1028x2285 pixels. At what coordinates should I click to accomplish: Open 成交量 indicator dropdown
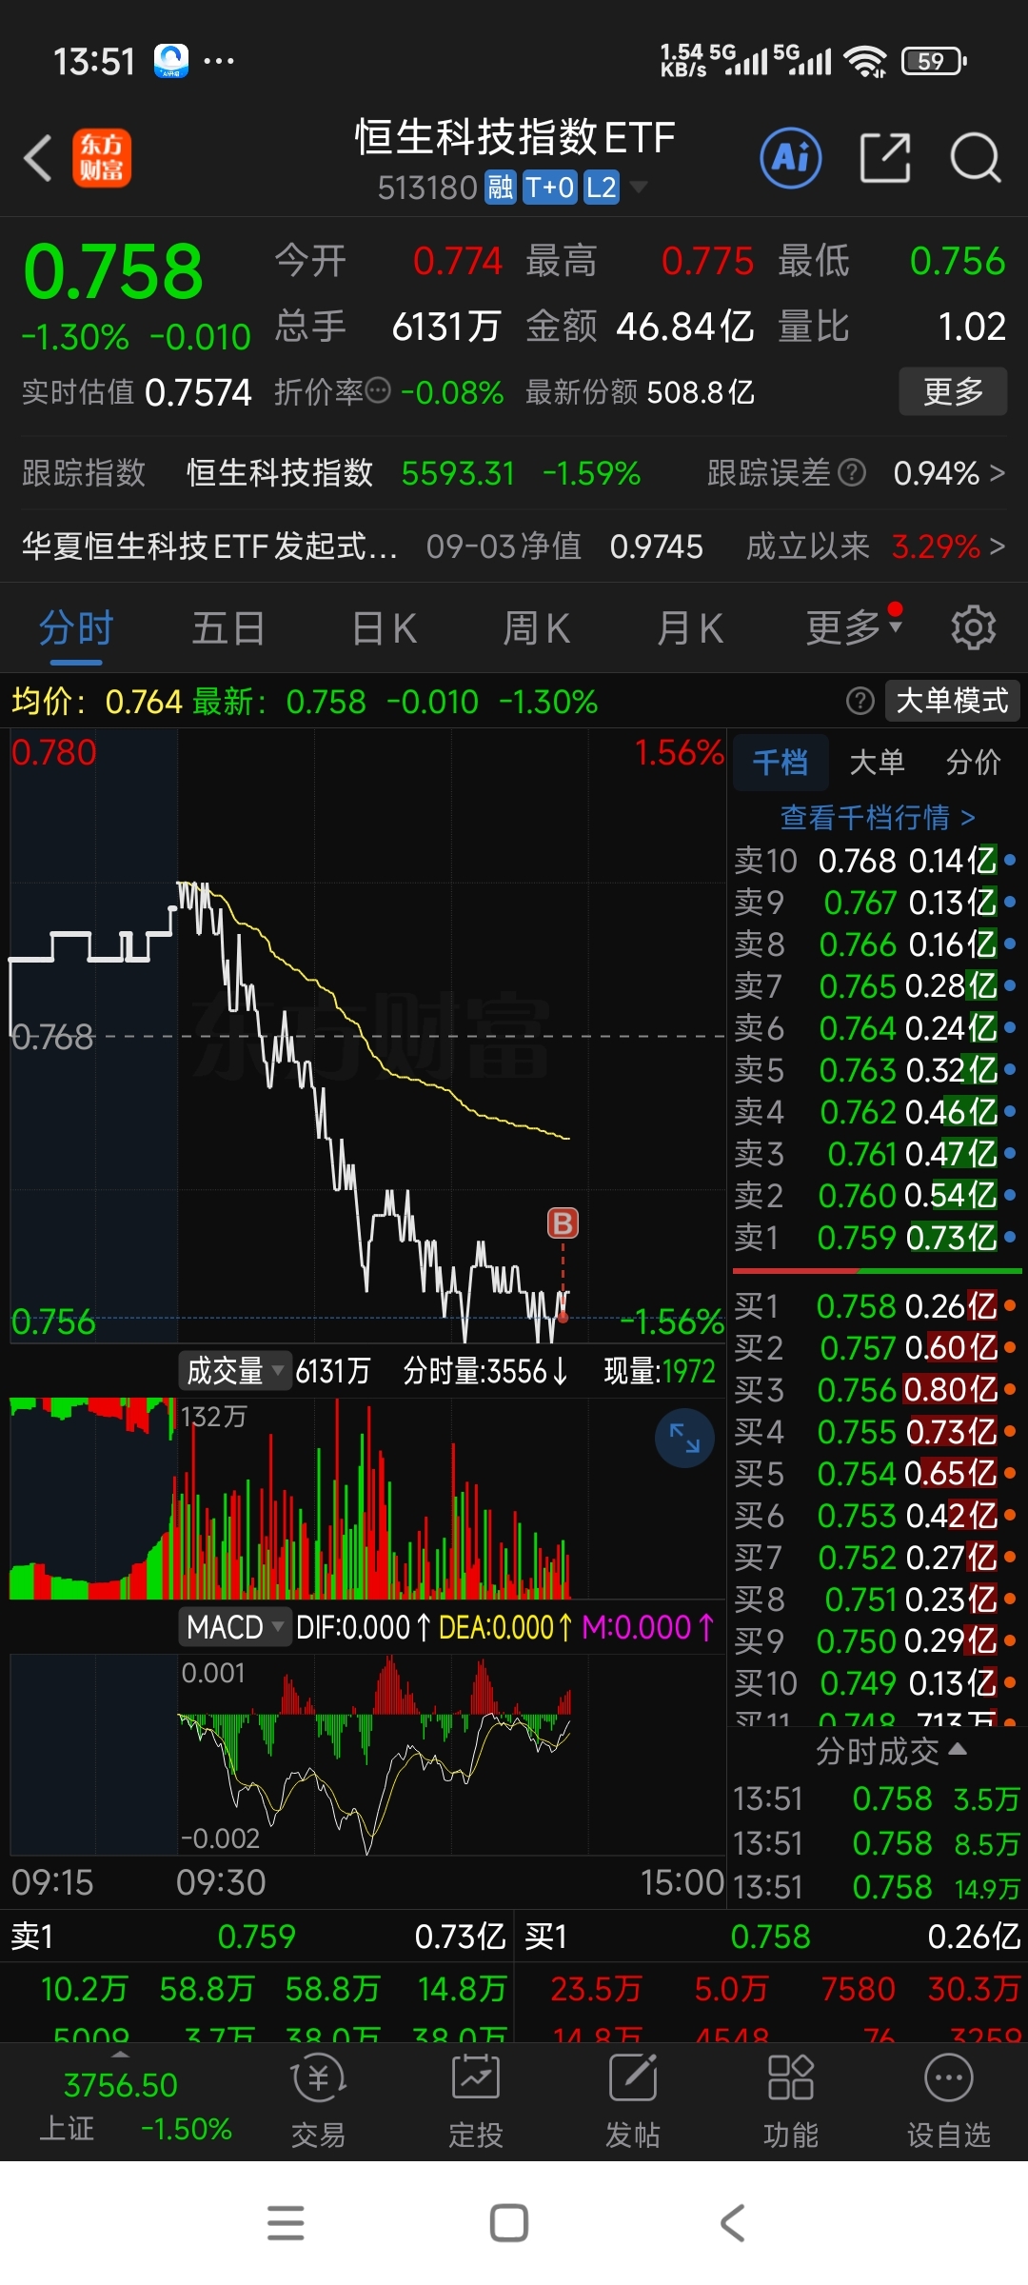(235, 1371)
